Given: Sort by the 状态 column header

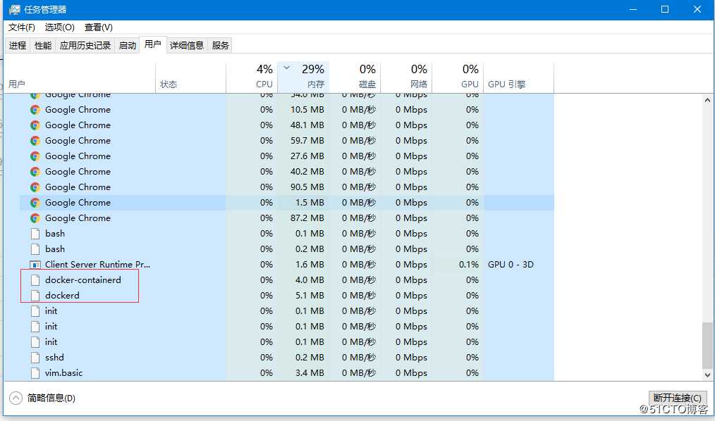Looking at the screenshot, I should (190, 77).
